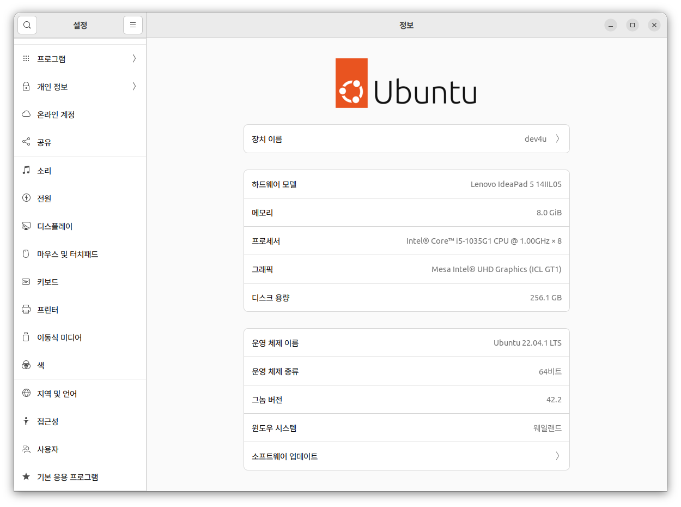Open the 소프트웨어 업데이트 row chevron
681x507 pixels.
tap(557, 456)
